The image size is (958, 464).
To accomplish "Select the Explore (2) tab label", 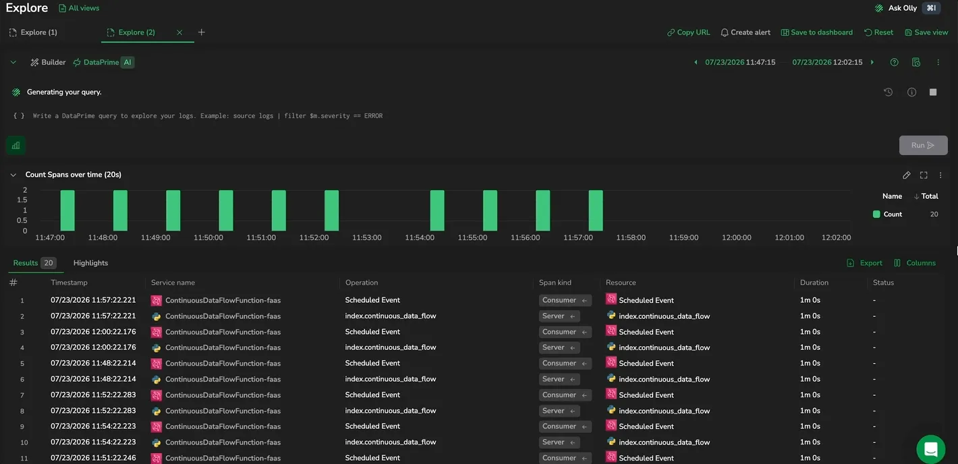I will pos(136,32).
